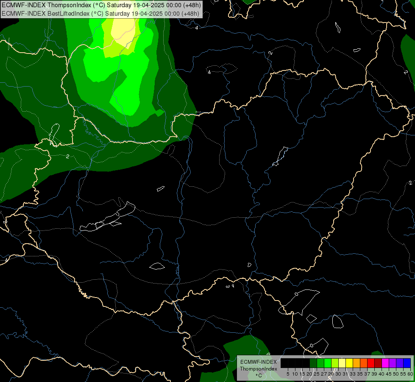Click the legend tick value 55
The image size is (415, 382).
[403, 374]
